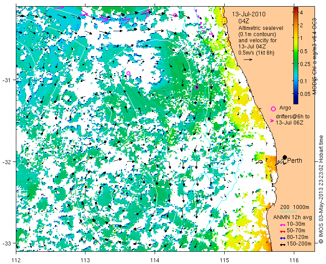Click the '200 1000m' isobath label
Screen dimensions: 326x264
coord(295,207)
